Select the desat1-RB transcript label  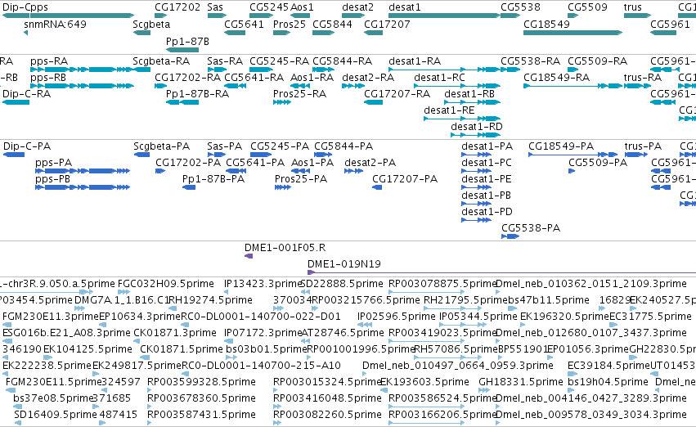pos(469,94)
